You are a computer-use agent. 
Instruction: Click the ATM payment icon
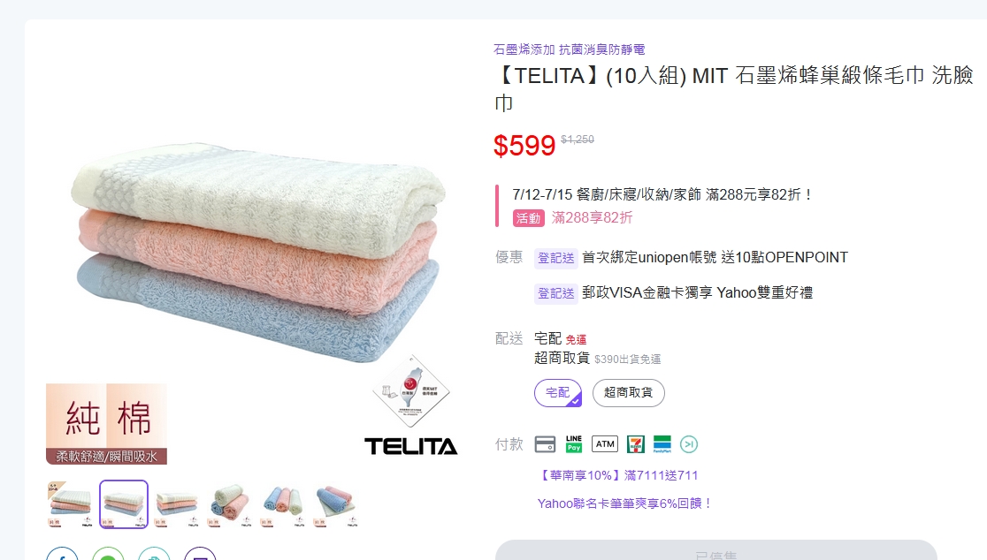tap(604, 444)
